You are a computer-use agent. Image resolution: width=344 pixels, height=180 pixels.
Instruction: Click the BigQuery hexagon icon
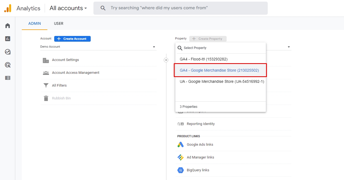(x=181, y=170)
